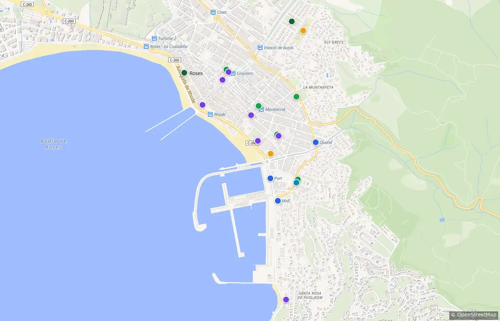Viewport: 500px width, 321px height.
Task: Select the blue marker at Moll
Action: click(x=278, y=201)
